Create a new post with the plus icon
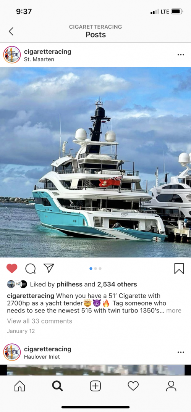 [95, 386]
